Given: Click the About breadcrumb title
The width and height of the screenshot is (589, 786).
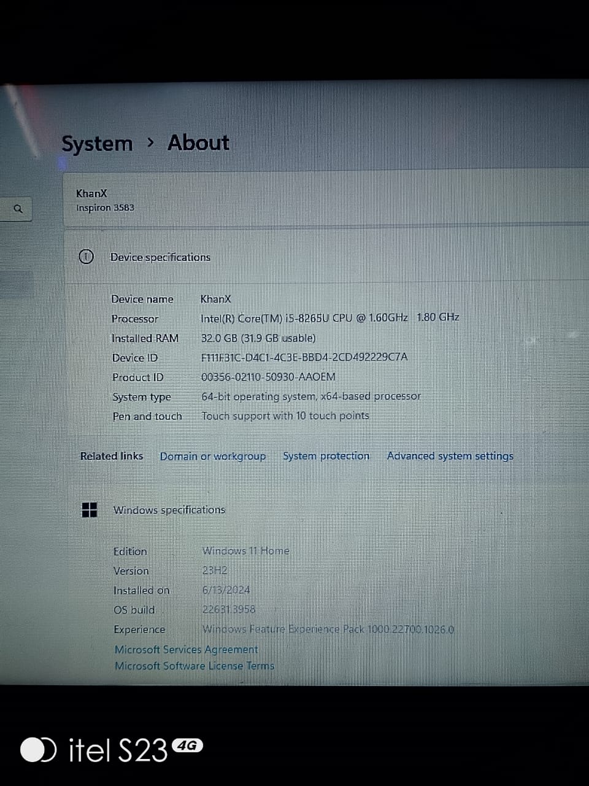Looking at the screenshot, I should [x=198, y=142].
